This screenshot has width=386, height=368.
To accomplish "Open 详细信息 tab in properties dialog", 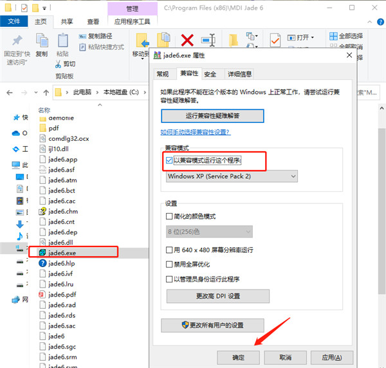I will pos(240,74).
